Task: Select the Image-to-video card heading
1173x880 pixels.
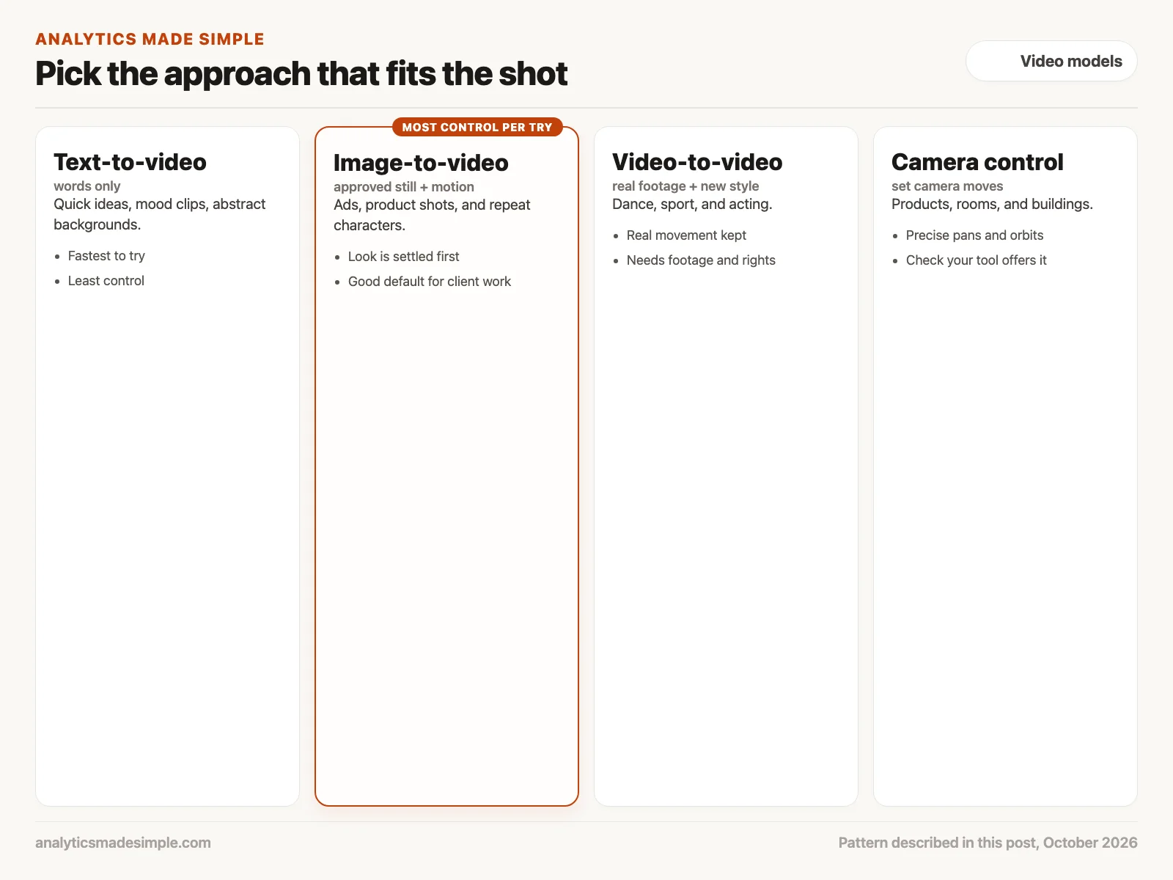Action: tap(421, 163)
